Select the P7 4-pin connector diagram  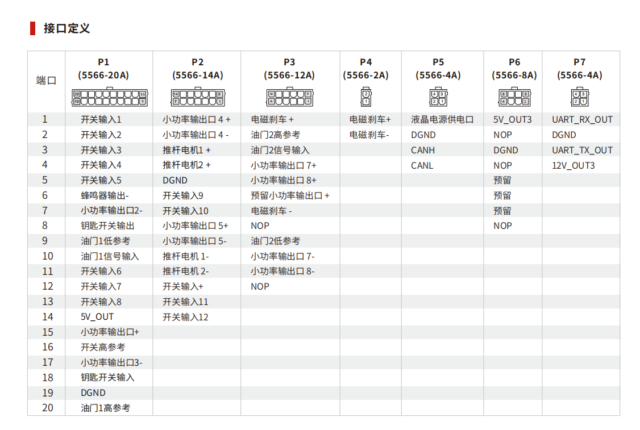(579, 98)
